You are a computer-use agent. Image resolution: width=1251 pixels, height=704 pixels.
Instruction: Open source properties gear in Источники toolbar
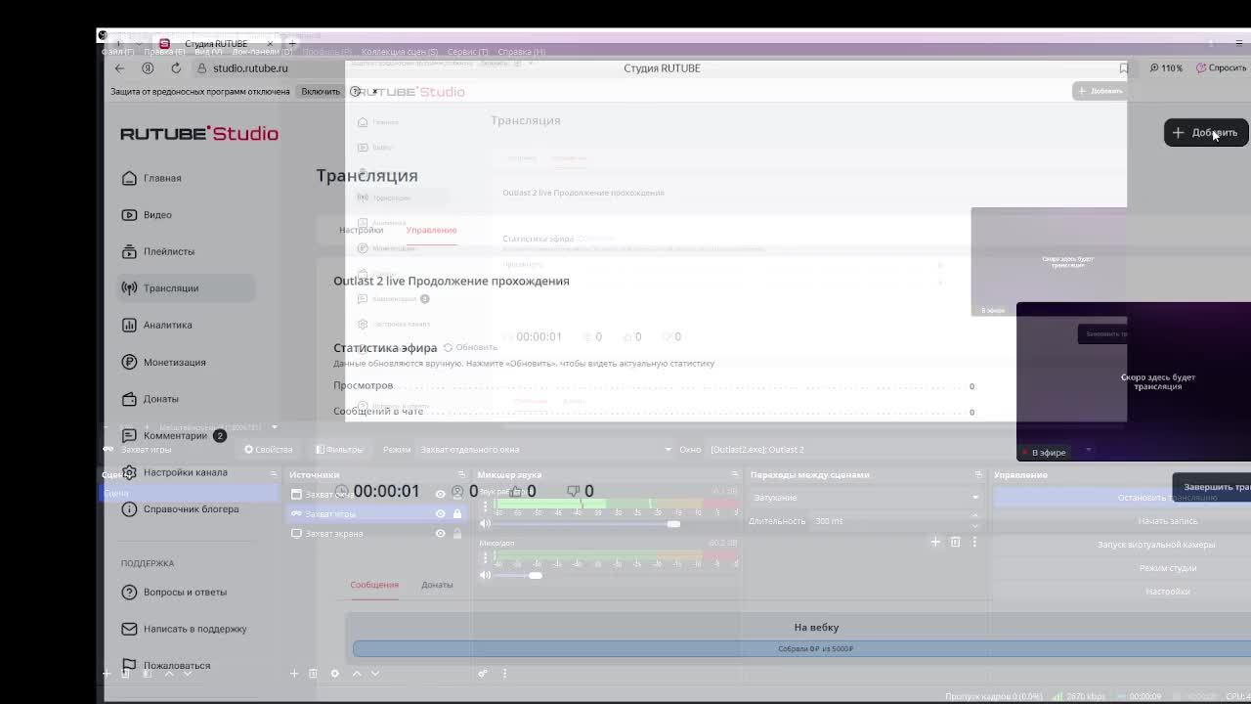334,673
